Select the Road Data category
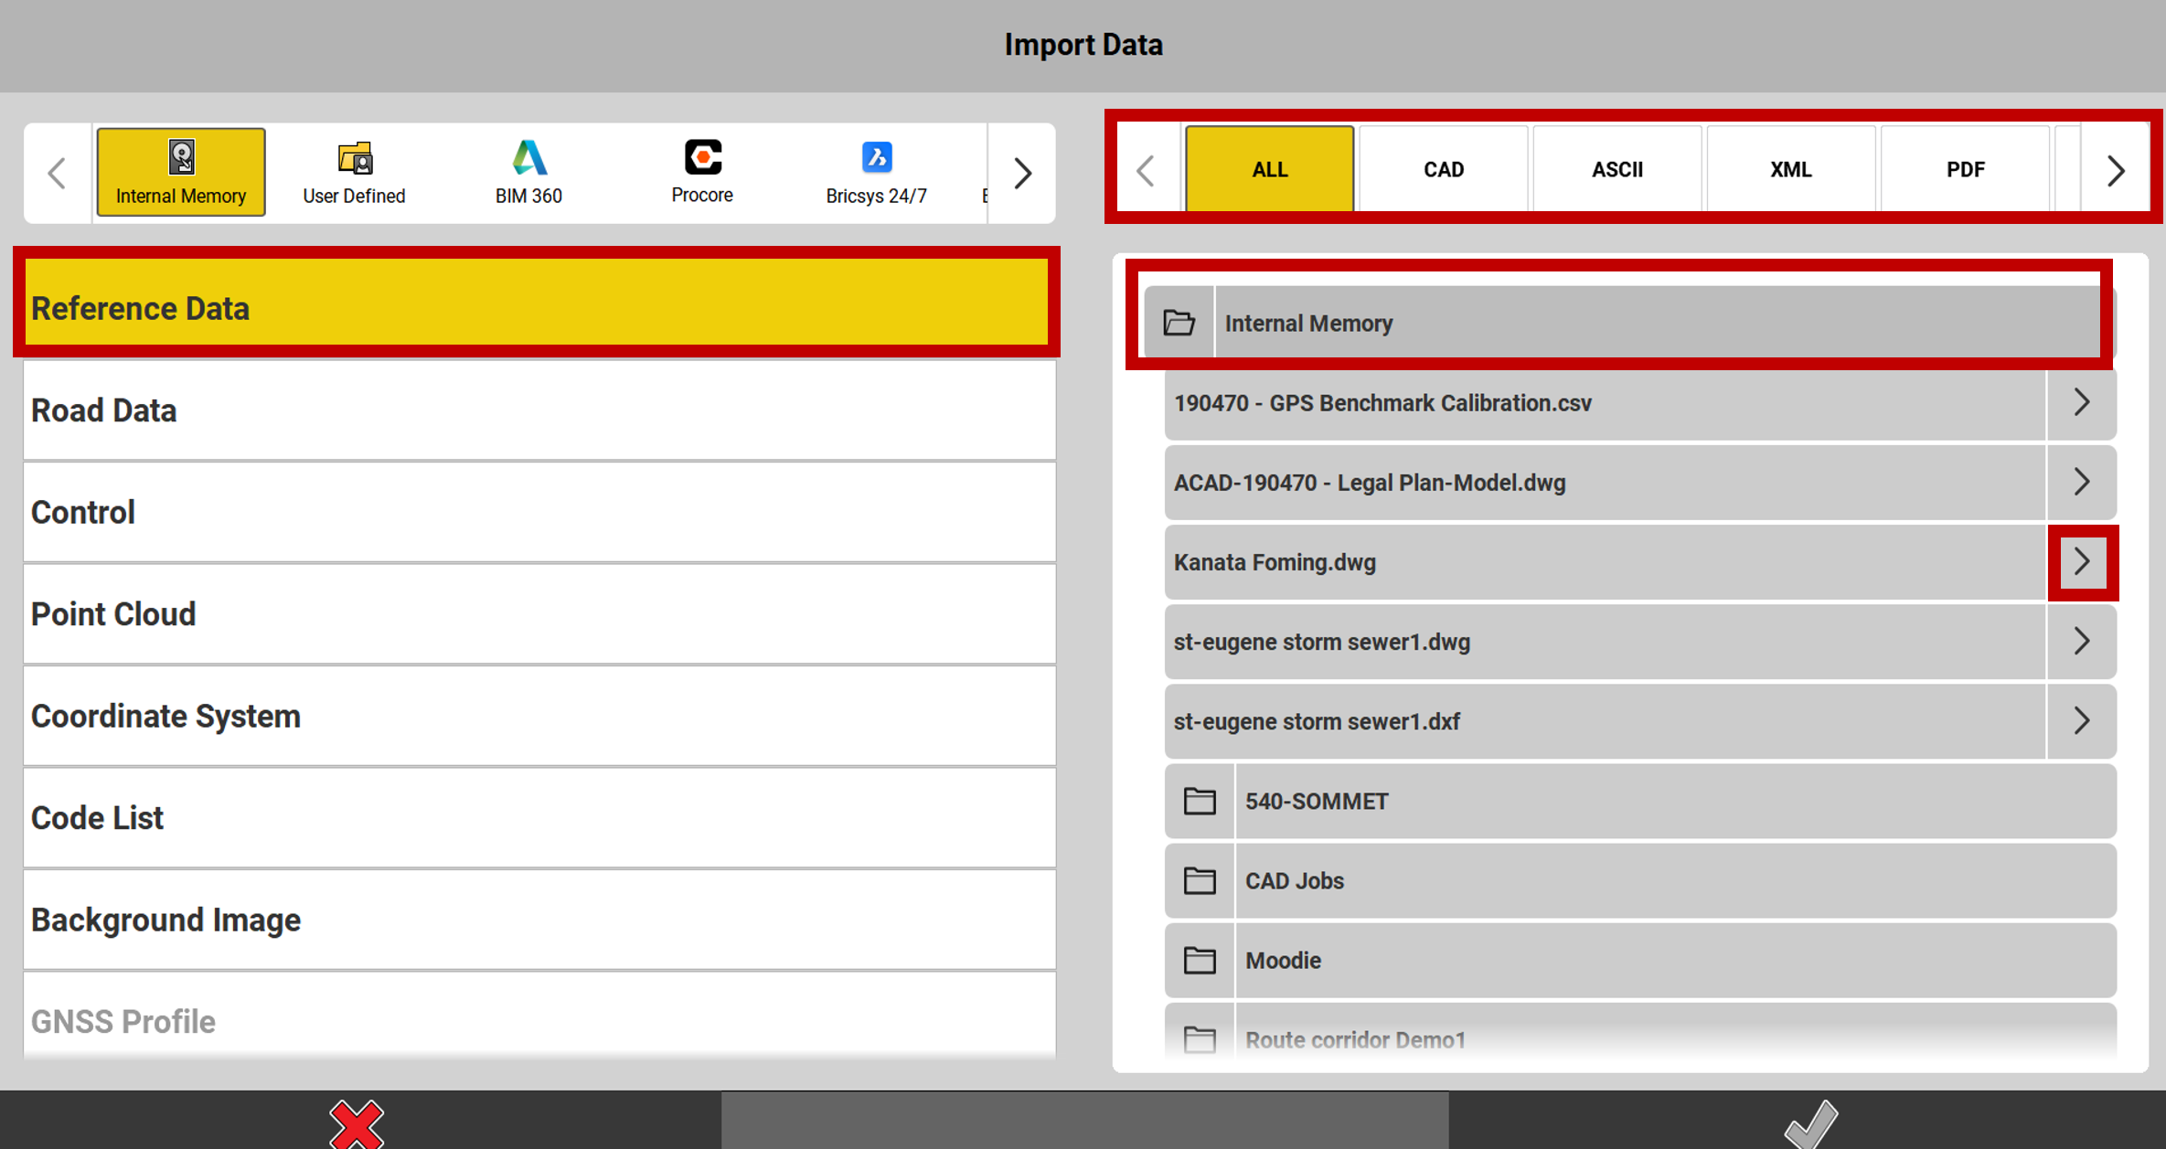 pyautogui.click(x=539, y=411)
